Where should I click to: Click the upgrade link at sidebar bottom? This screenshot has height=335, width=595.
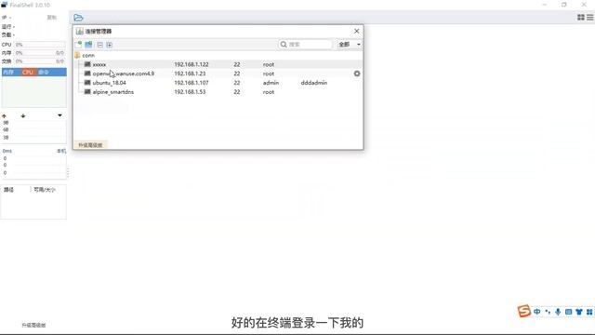tap(33, 325)
